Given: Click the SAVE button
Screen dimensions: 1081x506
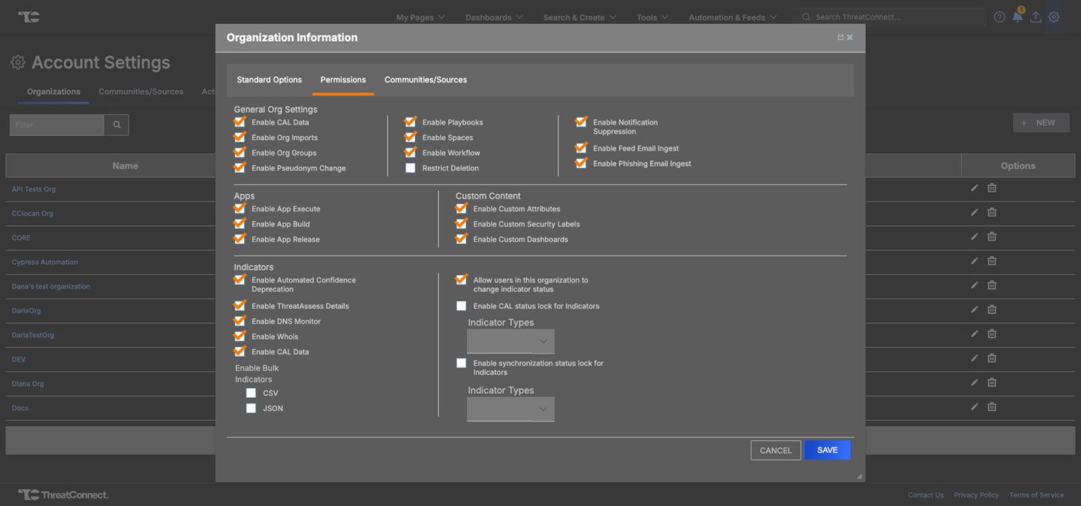Looking at the screenshot, I should pyautogui.click(x=827, y=451).
